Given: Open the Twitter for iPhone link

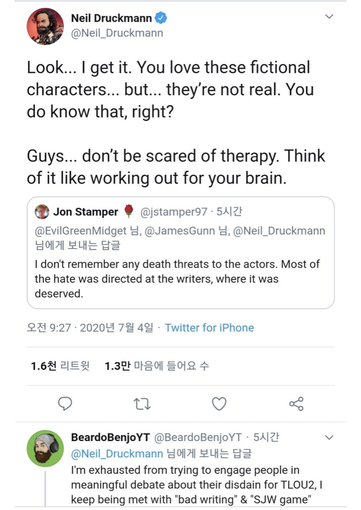Looking at the screenshot, I should pyautogui.click(x=209, y=328).
